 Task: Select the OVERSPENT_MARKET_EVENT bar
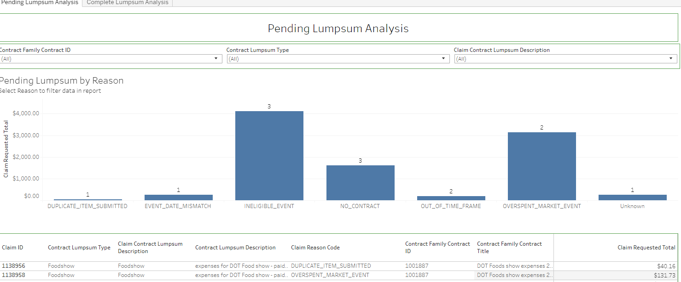point(541,166)
